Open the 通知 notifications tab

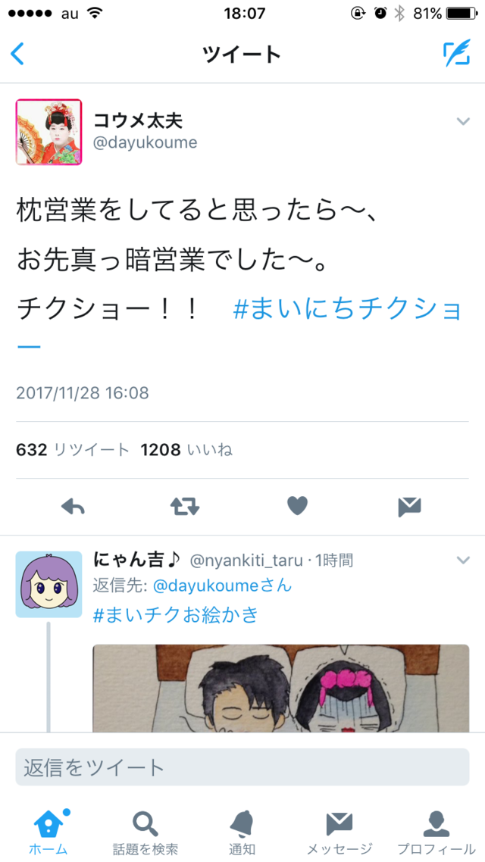(x=242, y=832)
